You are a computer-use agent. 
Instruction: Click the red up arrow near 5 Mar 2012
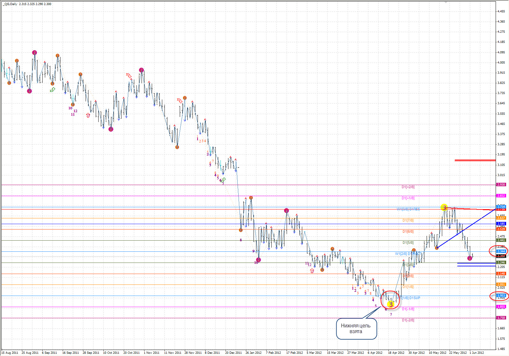click(x=312, y=271)
